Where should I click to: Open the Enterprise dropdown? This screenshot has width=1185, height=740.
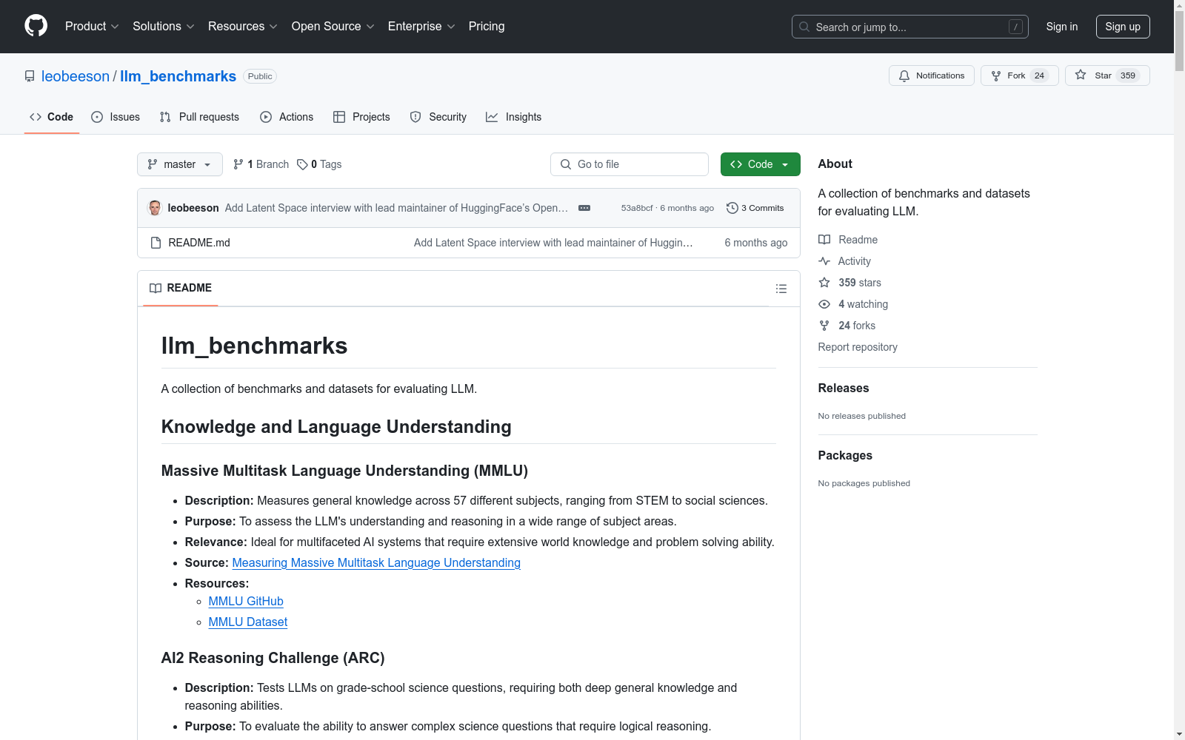pos(421,27)
